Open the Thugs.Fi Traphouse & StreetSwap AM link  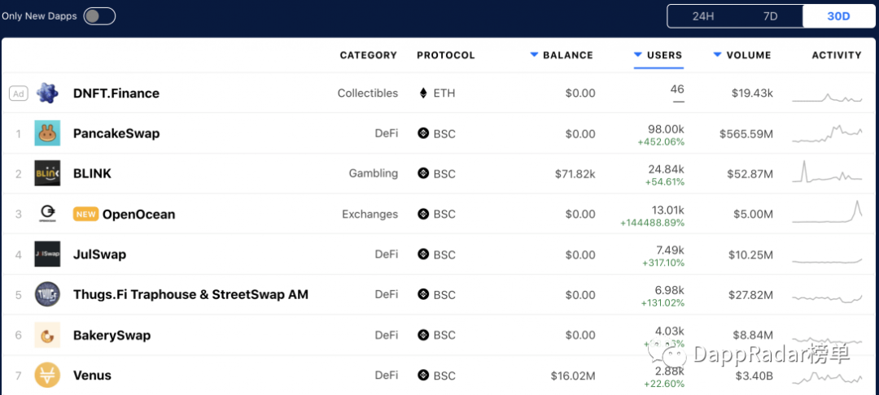click(190, 294)
